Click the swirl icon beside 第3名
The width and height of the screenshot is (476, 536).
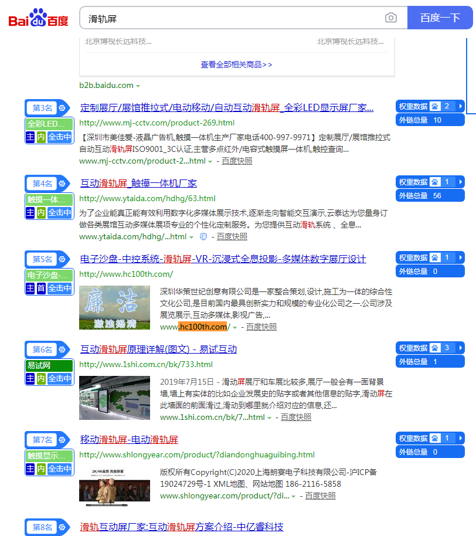[62, 108]
